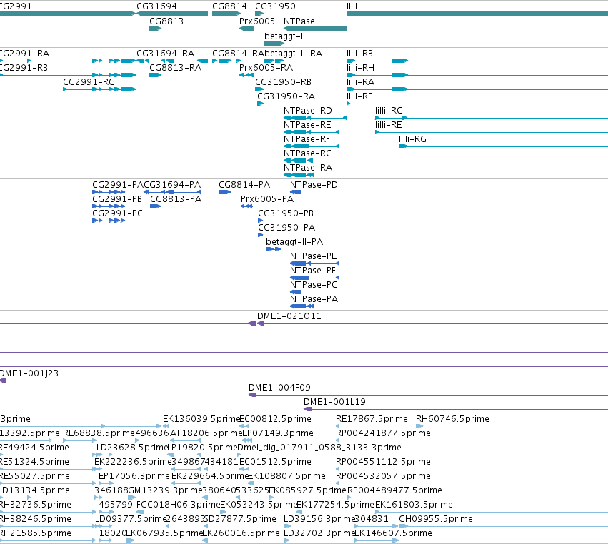Select the CG2991 gene bar
This screenshot has width=608, height=544.
pyautogui.click(x=67, y=14)
